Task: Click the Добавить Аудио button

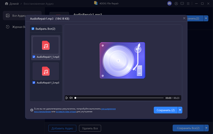Action: pos(62,128)
